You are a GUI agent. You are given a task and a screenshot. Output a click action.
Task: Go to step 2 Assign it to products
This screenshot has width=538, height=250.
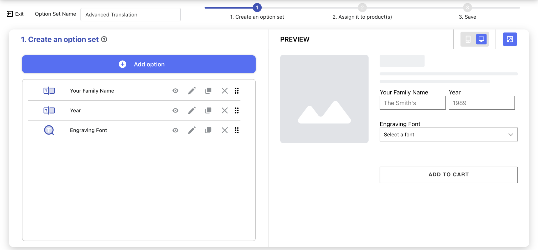(362, 8)
